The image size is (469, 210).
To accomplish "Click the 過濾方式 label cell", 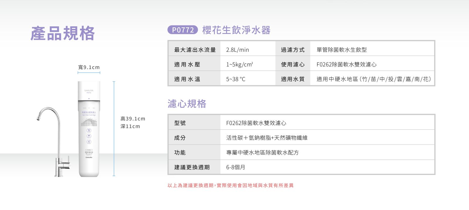I will 293,50.
